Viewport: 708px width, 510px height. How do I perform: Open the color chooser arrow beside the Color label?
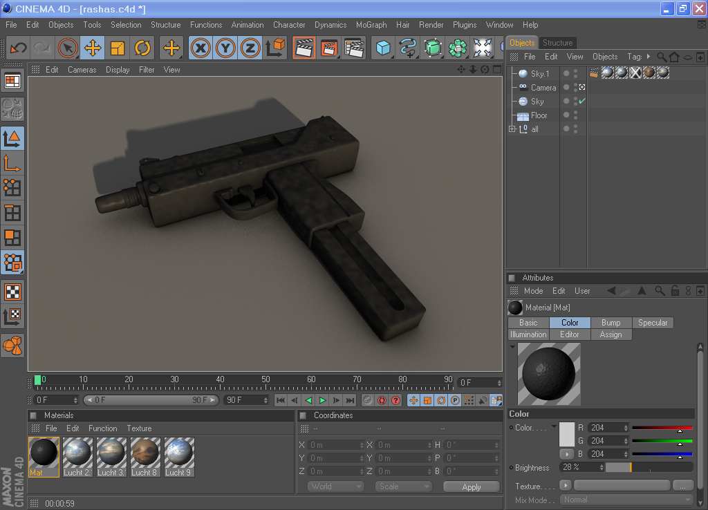554,426
